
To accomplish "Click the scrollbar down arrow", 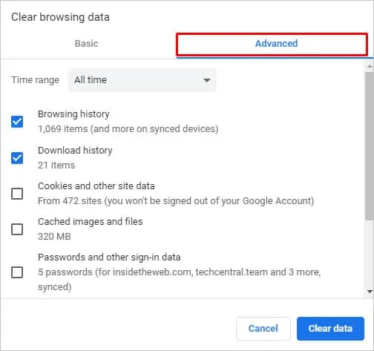I will tap(370, 292).
